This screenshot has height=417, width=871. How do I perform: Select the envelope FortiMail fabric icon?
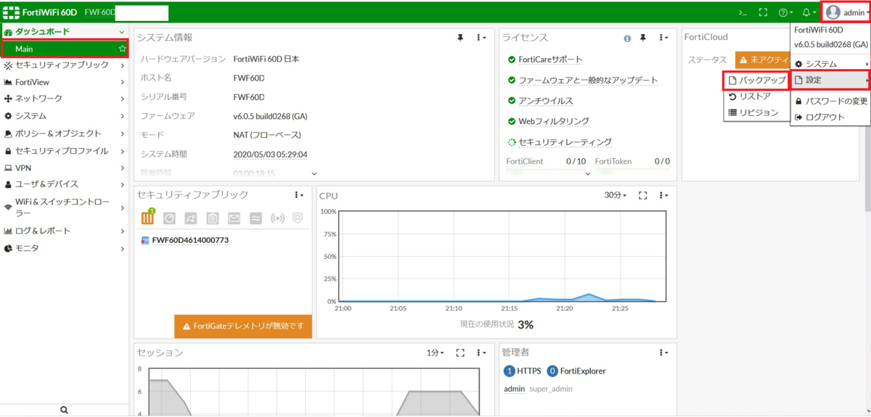[234, 218]
